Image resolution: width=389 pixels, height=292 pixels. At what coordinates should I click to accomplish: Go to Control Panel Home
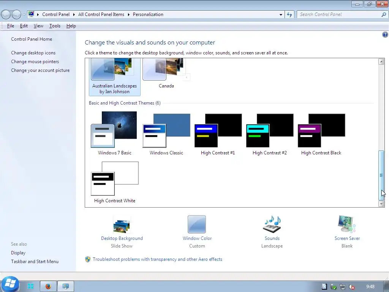coord(32,39)
